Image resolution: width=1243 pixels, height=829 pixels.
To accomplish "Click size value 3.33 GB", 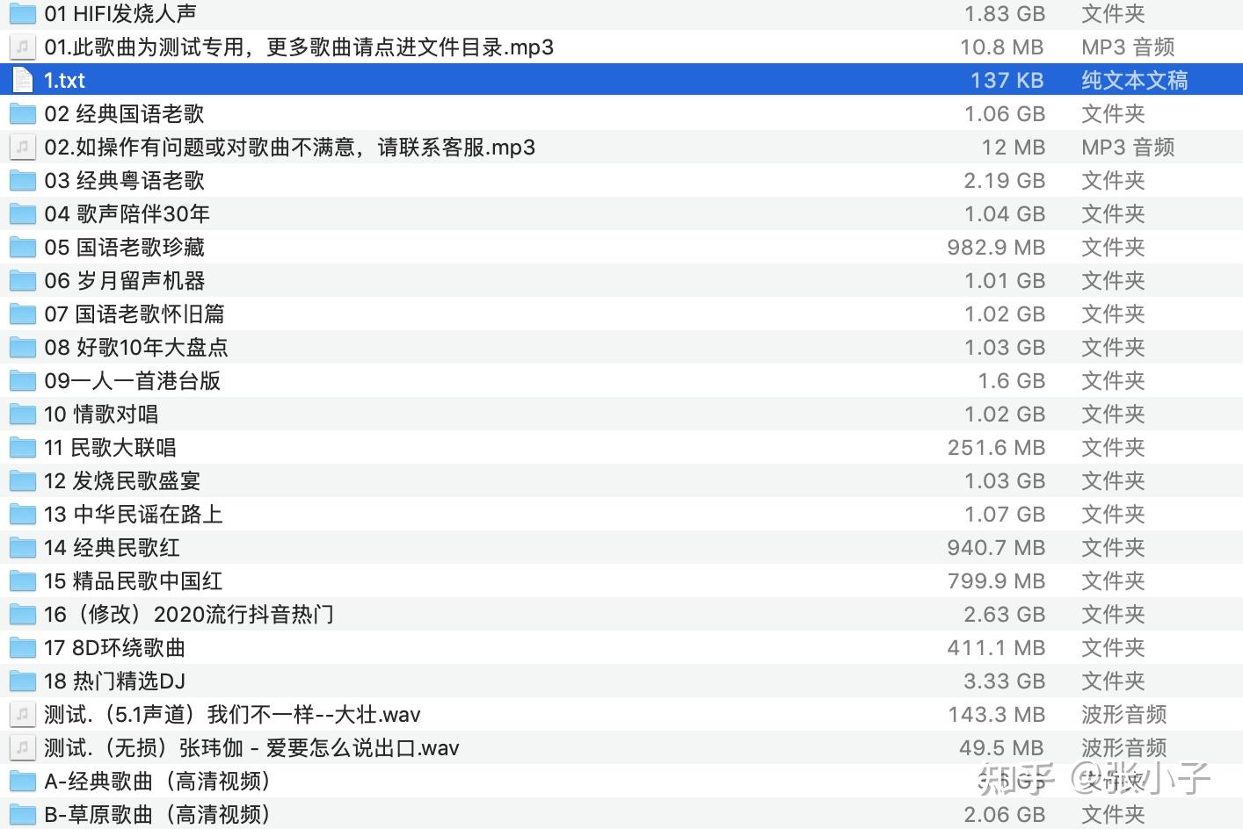I will 1005,681.
